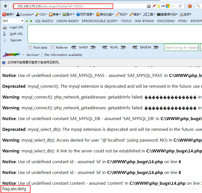Image resolution: width=202 pixels, height=193 pixels.
Task: Click the blue info icon in notification bar
Action: pyautogui.click(x=4, y=63)
